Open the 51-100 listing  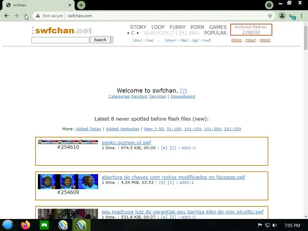tap(174, 129)
